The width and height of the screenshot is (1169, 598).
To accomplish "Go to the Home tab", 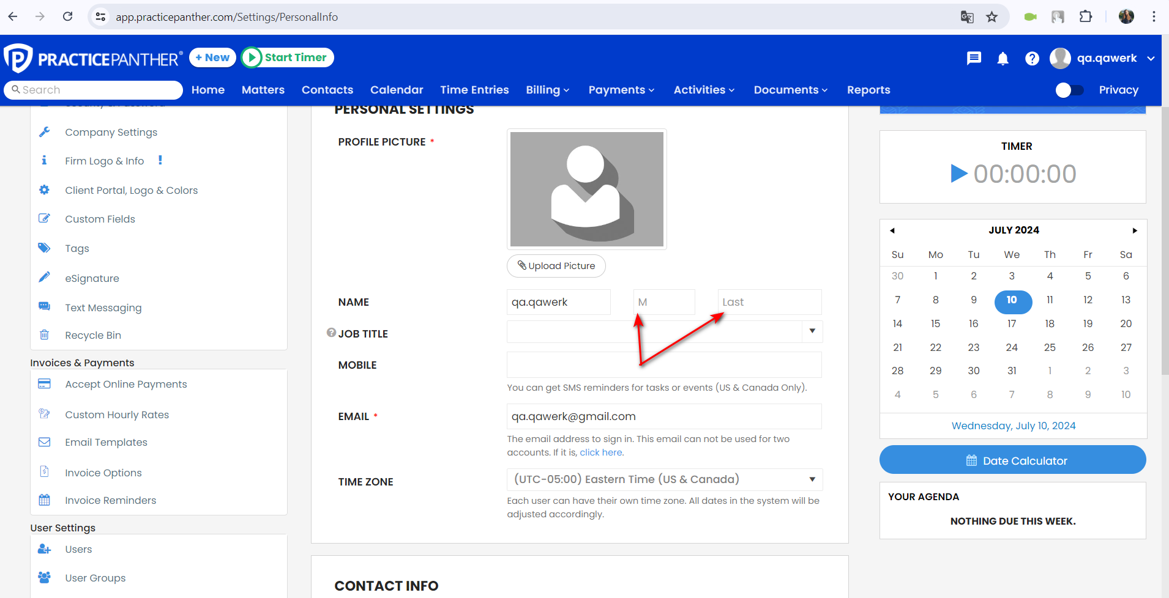I will [208, 90].
